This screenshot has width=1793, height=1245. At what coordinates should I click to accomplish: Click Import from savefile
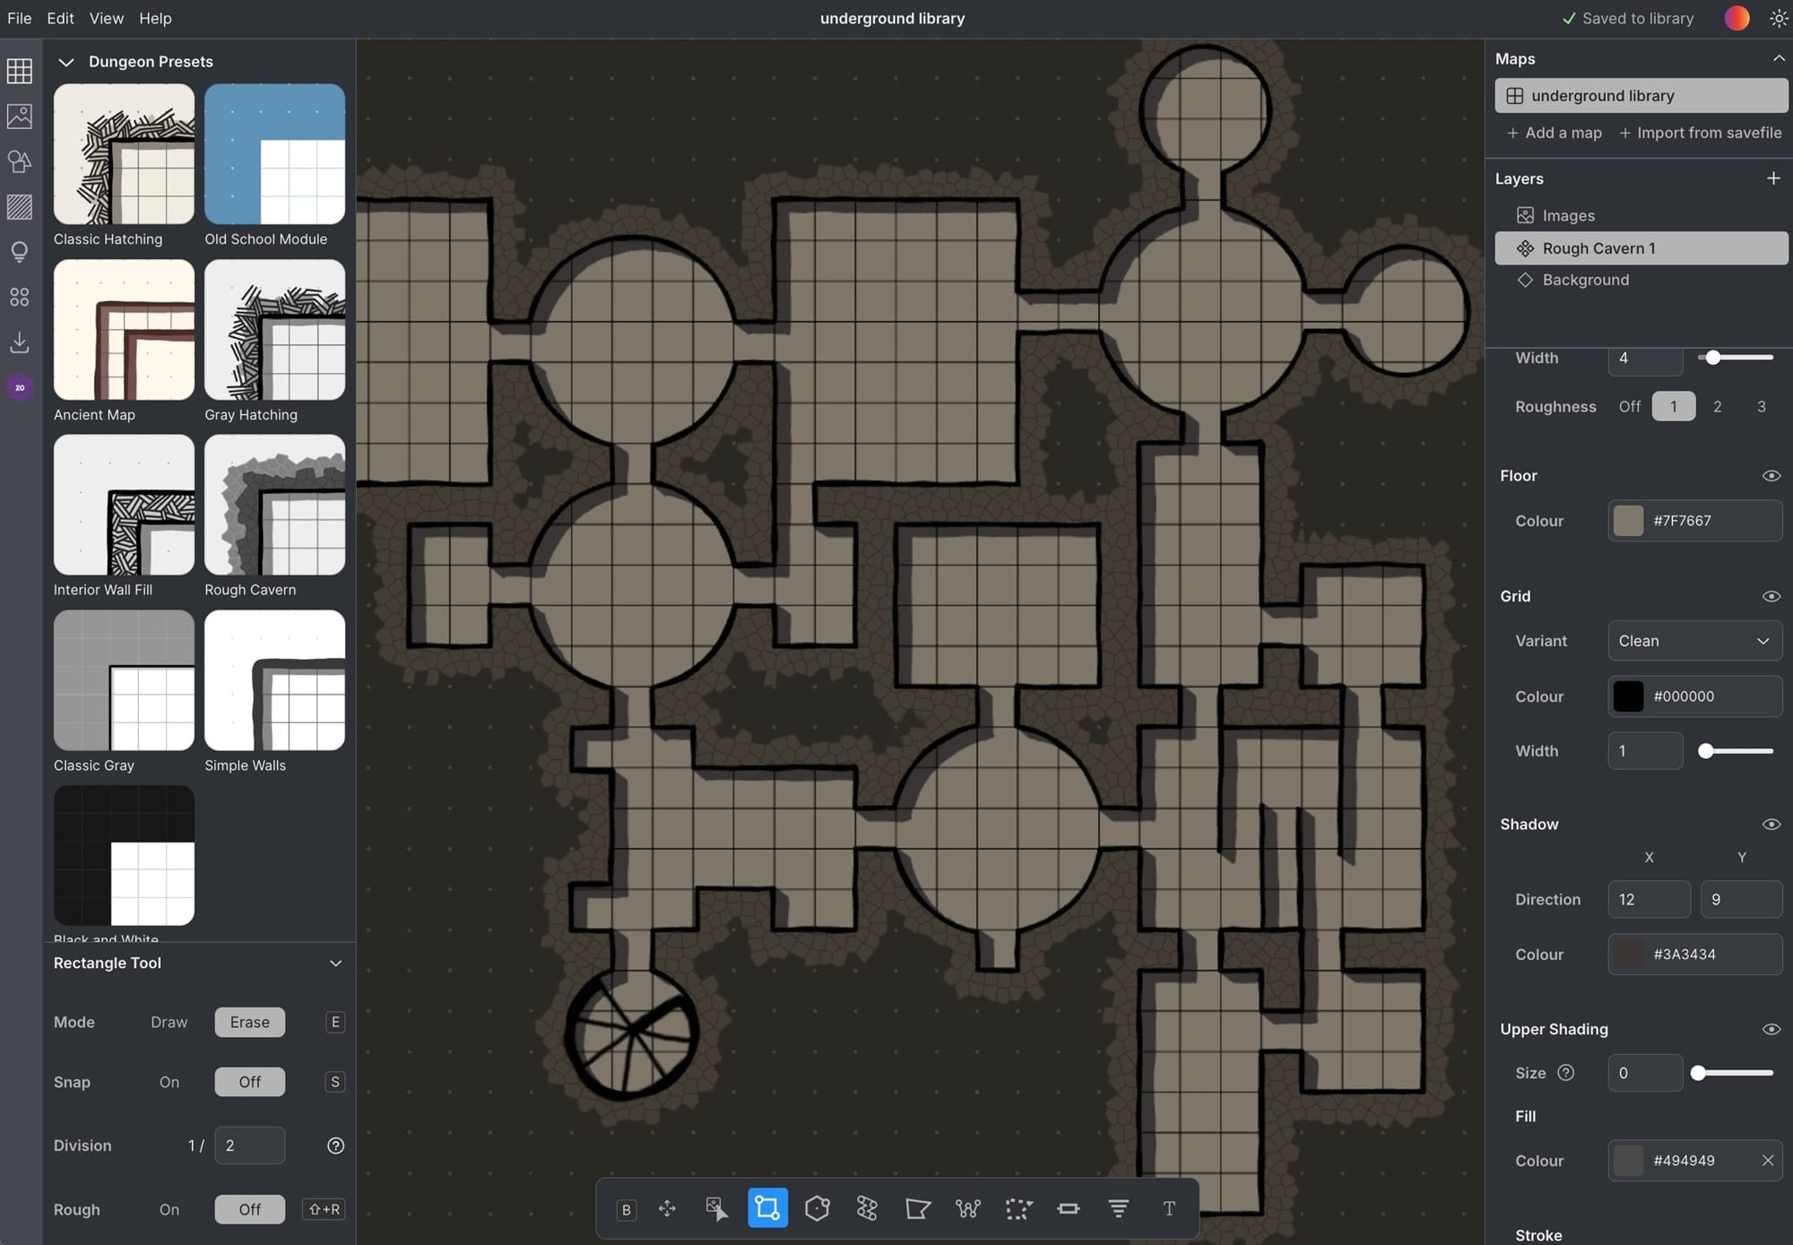pyautogui.click(x=1700, y=133)
